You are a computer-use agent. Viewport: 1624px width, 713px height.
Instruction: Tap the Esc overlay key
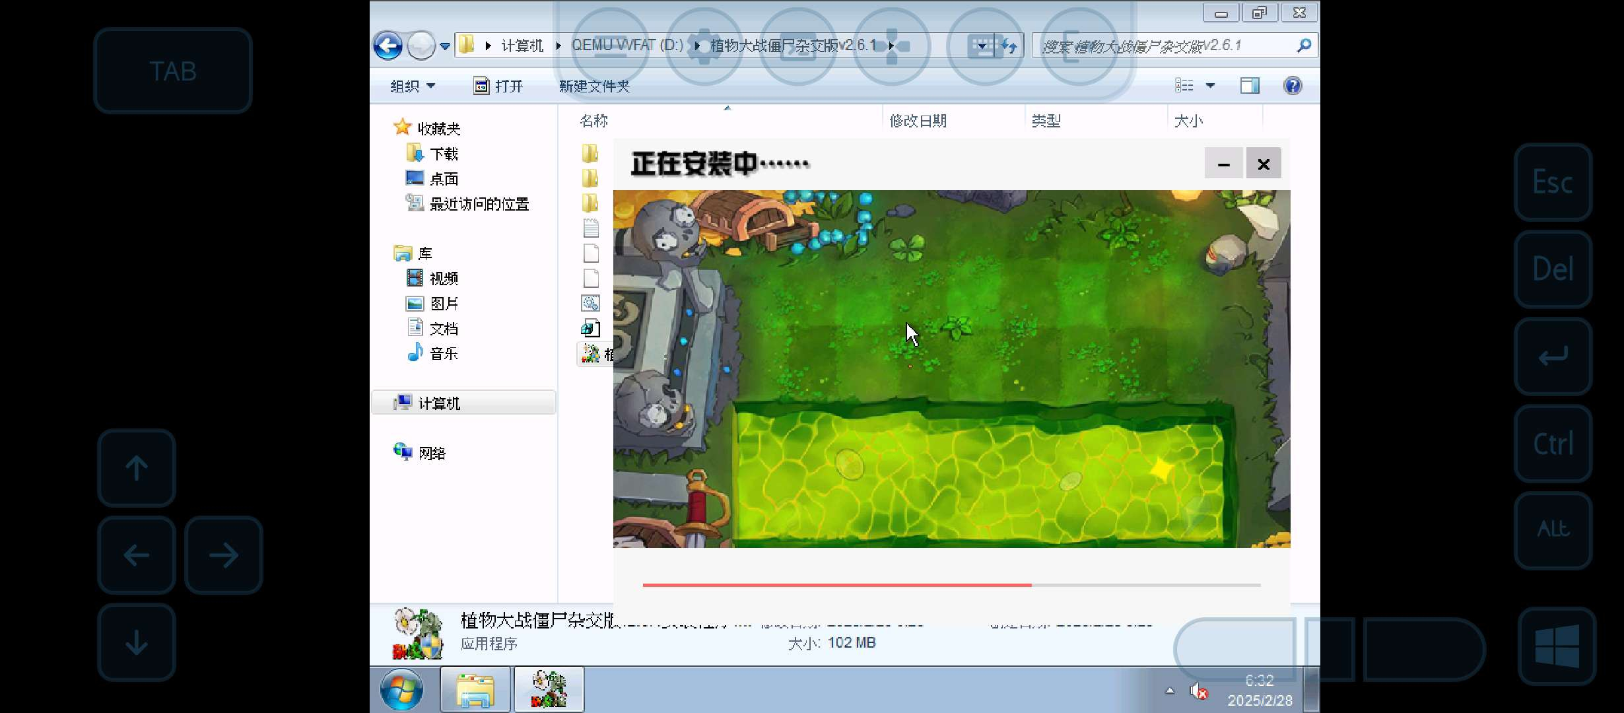coord(1553,182)
